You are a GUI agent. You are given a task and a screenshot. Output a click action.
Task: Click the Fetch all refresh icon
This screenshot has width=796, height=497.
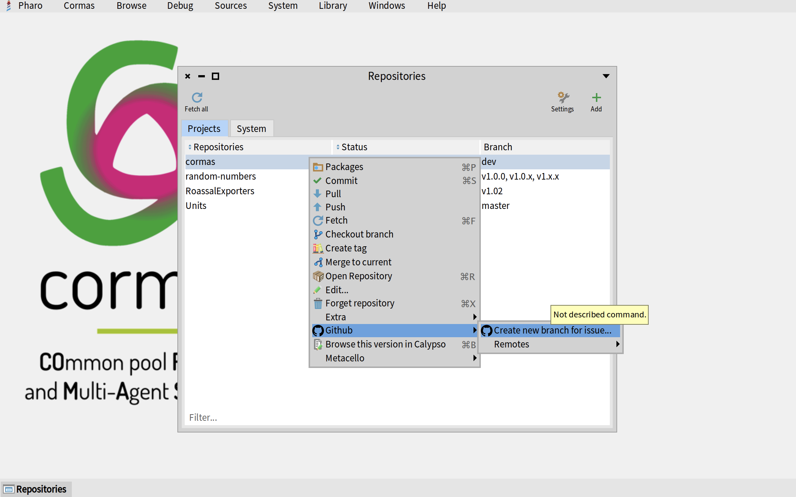pyautogui.click(x=197, y=97)
